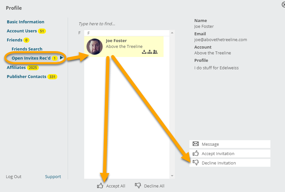Click the arrow next to Open Invites Rec'd
285x192 pixels.
62,58
